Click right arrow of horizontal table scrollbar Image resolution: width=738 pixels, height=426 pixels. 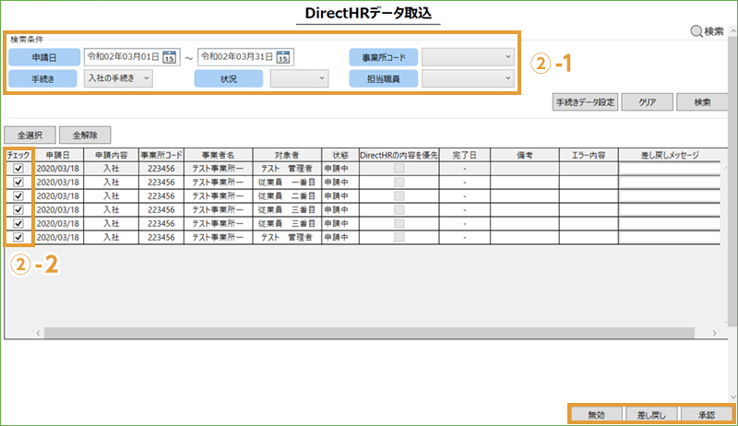(714, 333)
